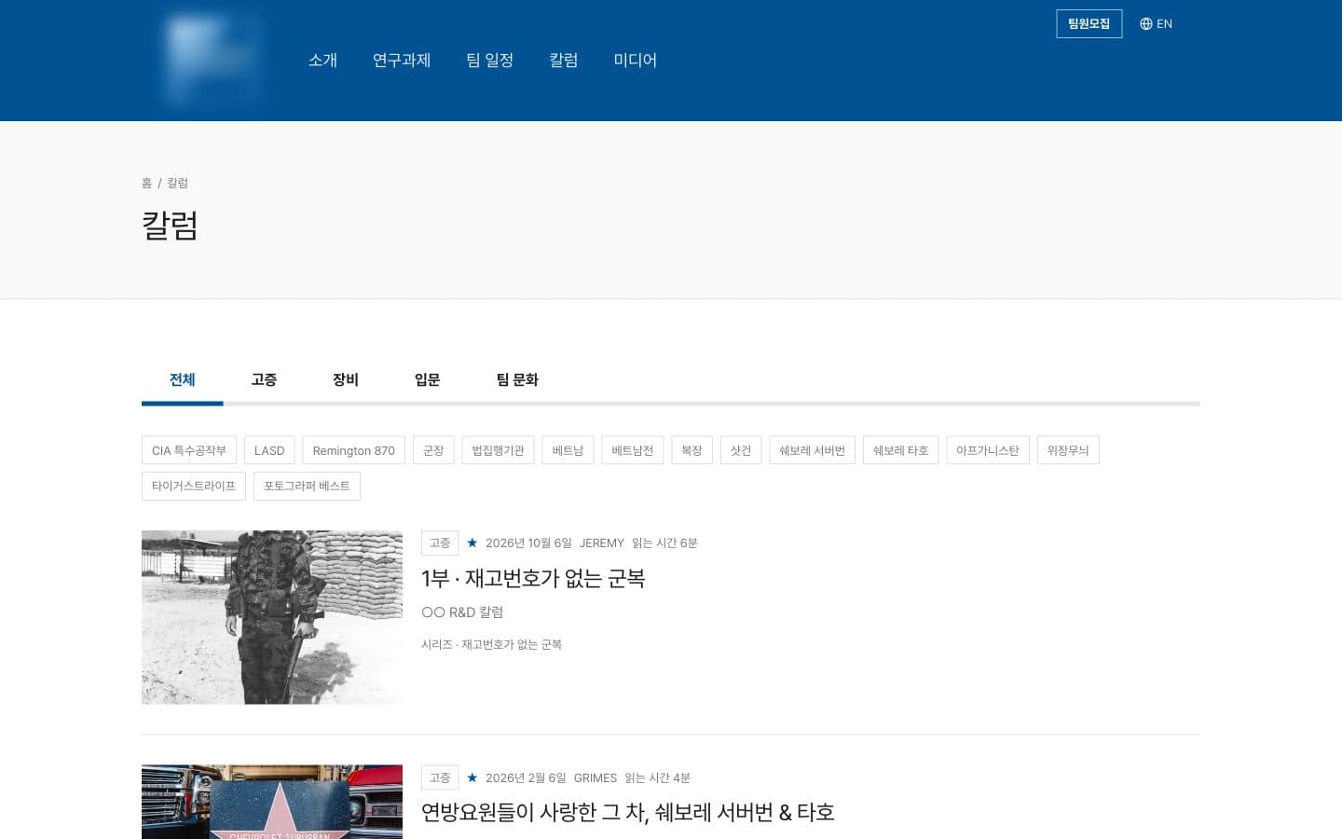
Task: Open the 미디어 menu
Action: tap(636, 61)
